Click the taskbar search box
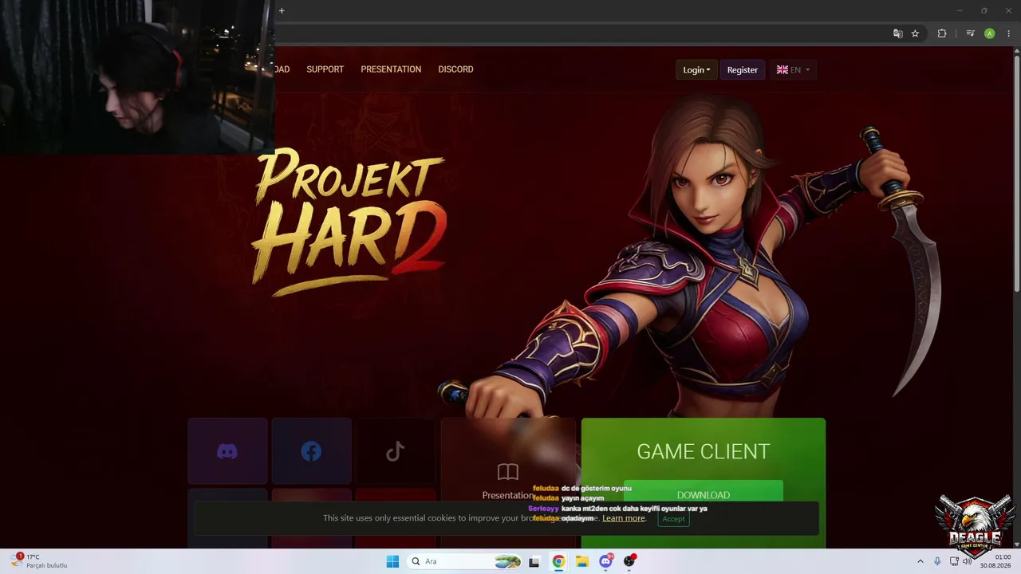 click(464, 561)
